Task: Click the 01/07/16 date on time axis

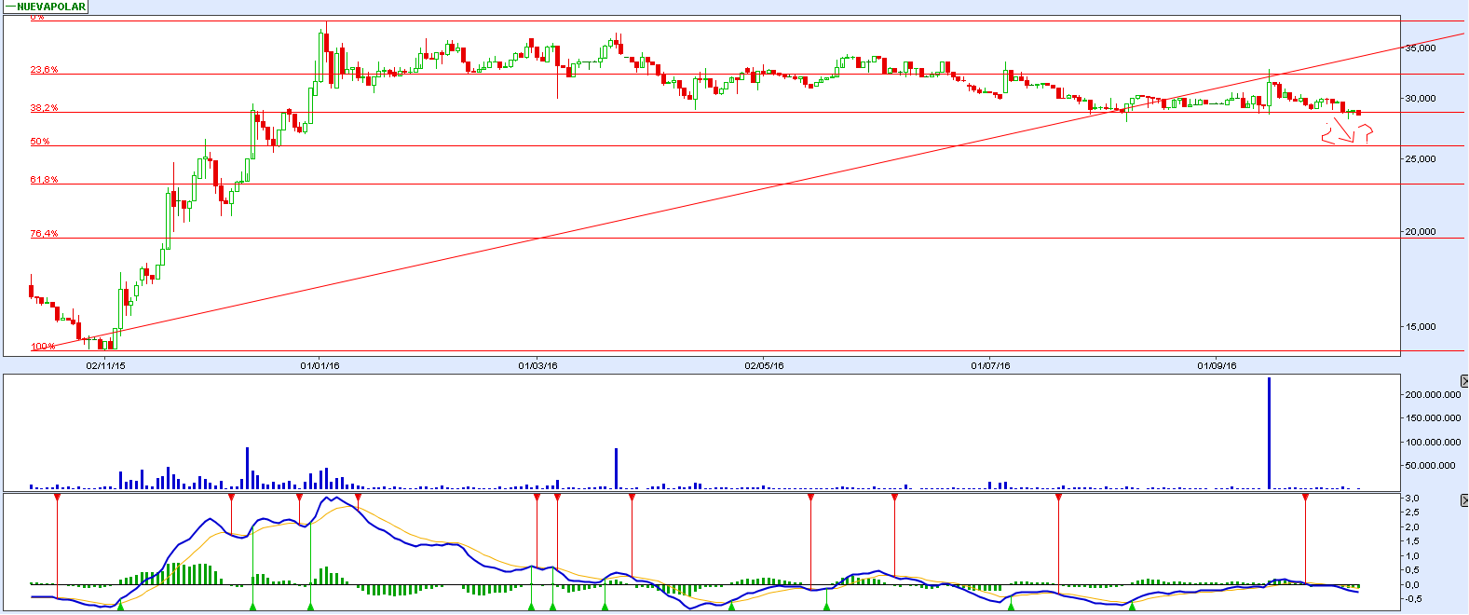Action: pyautogui.click(x=990, y=365)
